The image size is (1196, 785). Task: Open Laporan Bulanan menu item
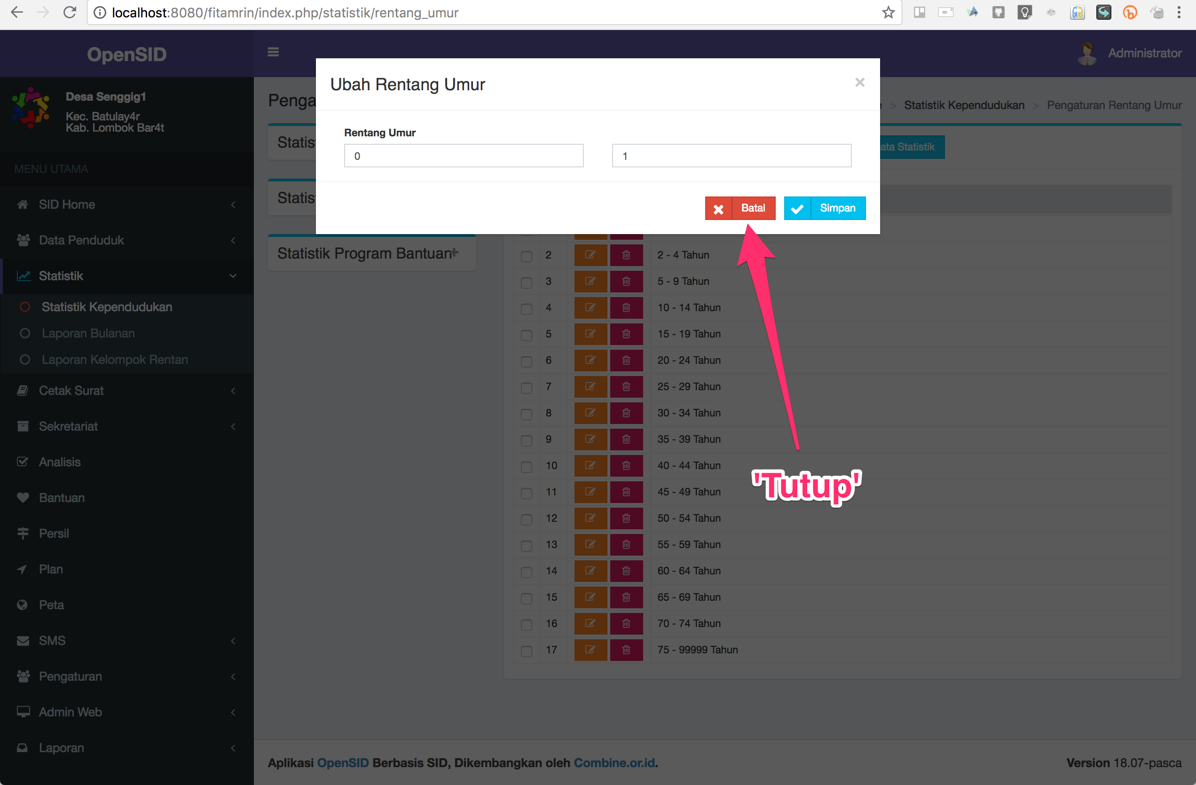[88, 333]
